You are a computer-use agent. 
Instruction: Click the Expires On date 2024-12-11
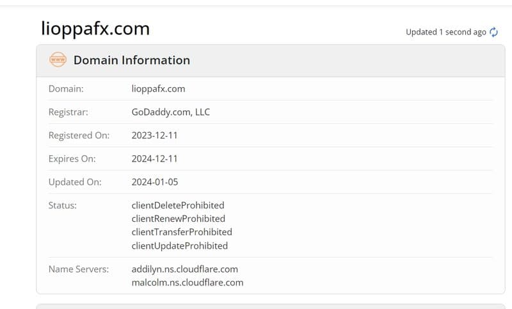point(155,158)
